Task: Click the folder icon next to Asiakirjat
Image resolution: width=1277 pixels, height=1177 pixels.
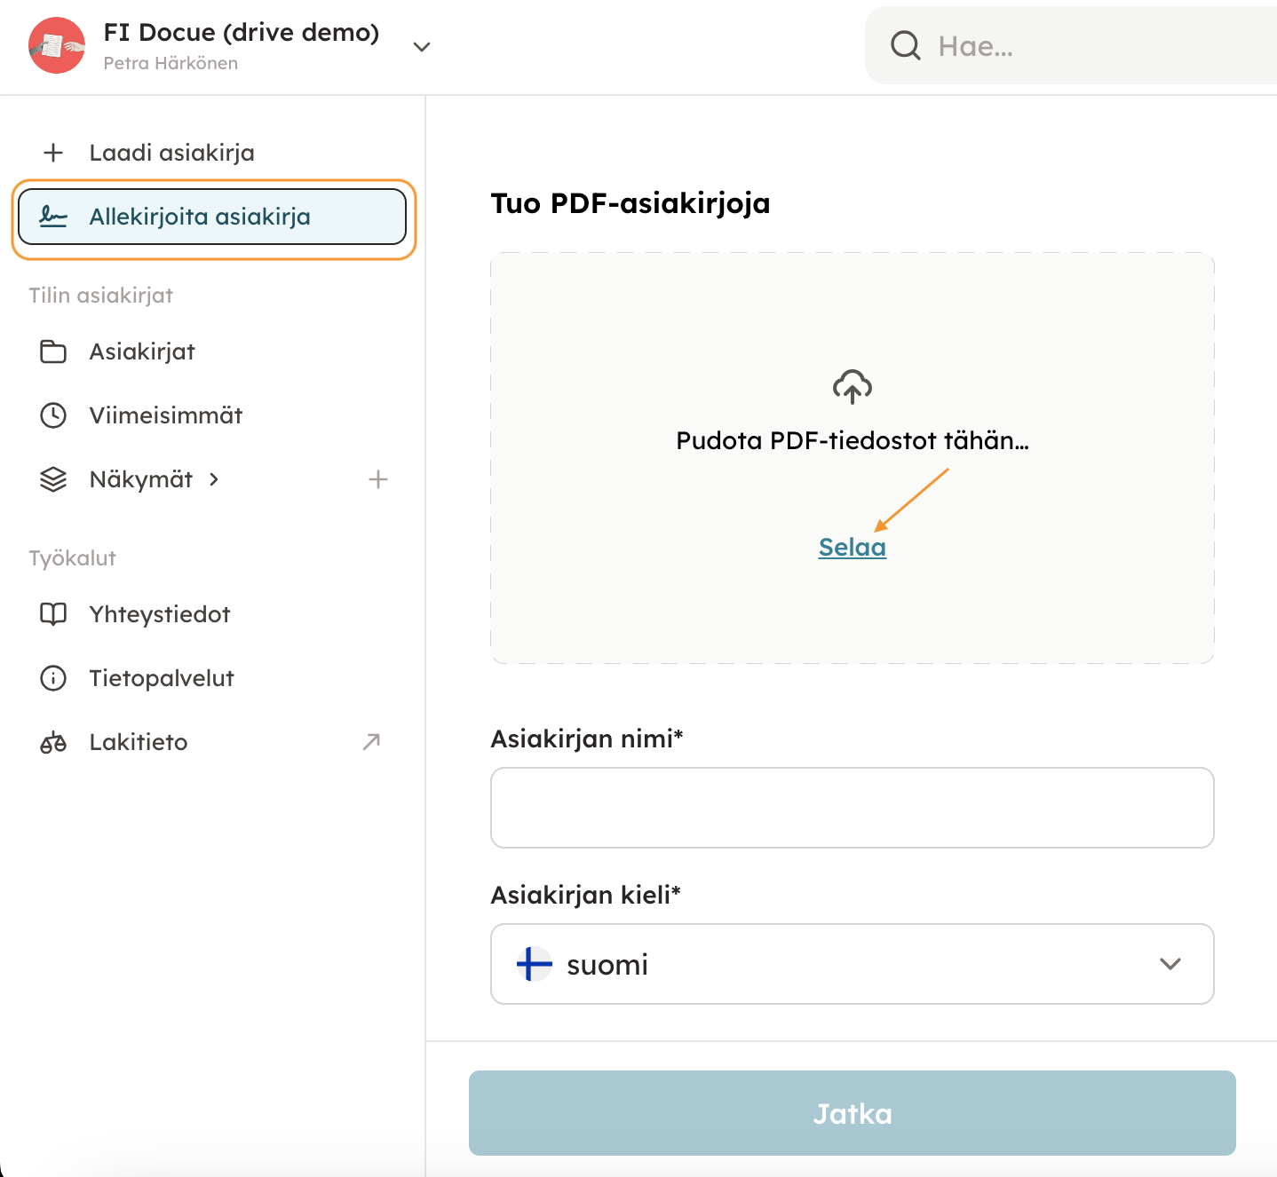Action: click(x=53, y=352)
